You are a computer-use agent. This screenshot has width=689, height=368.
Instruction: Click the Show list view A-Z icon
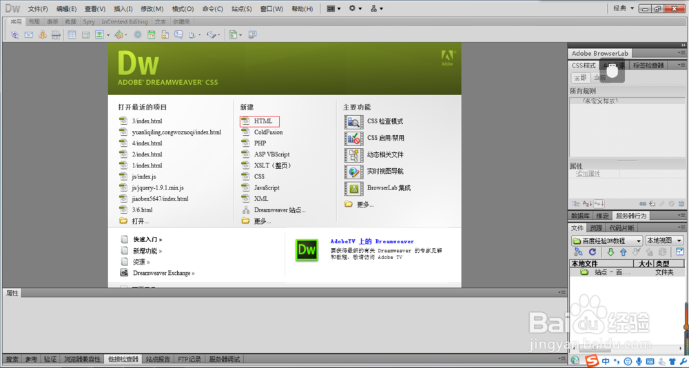tap(588, 204)
